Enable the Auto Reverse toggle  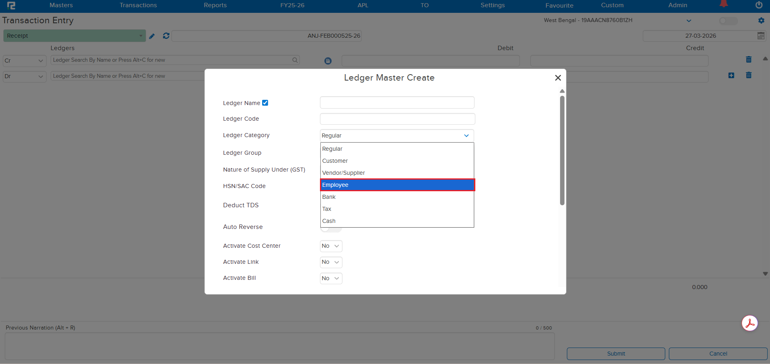coord(331,229)
